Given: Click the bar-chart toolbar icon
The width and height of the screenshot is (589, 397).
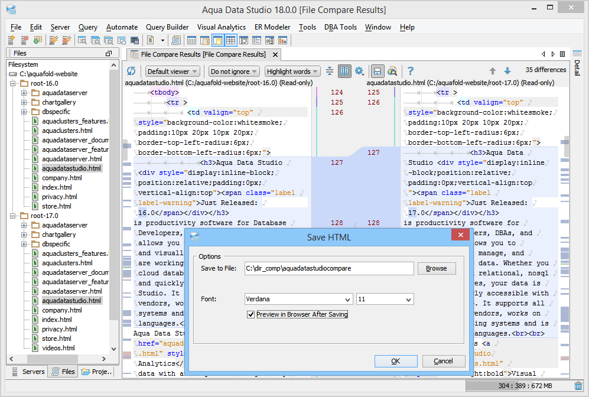Looking at the screenshot, I should (282, 40).
